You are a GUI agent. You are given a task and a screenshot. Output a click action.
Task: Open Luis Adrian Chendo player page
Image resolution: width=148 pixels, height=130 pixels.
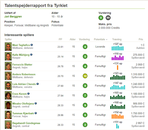[x=24, y=84]
